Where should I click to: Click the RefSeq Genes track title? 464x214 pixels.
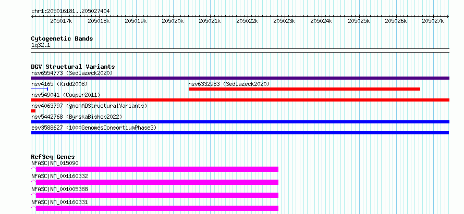[53, 157]
